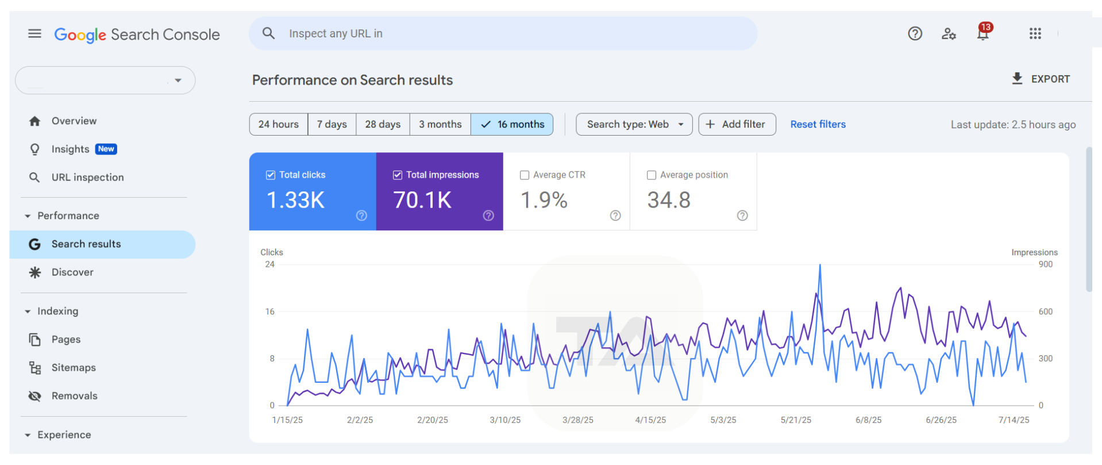1102x465 pixels.
Task: Click the Reset filters link
Action: 818,125
